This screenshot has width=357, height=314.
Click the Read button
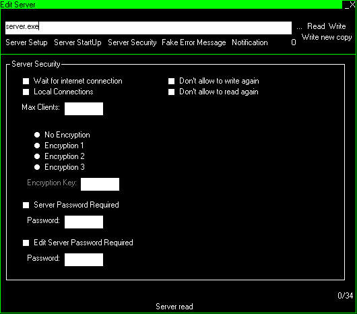tap(316, 26)
